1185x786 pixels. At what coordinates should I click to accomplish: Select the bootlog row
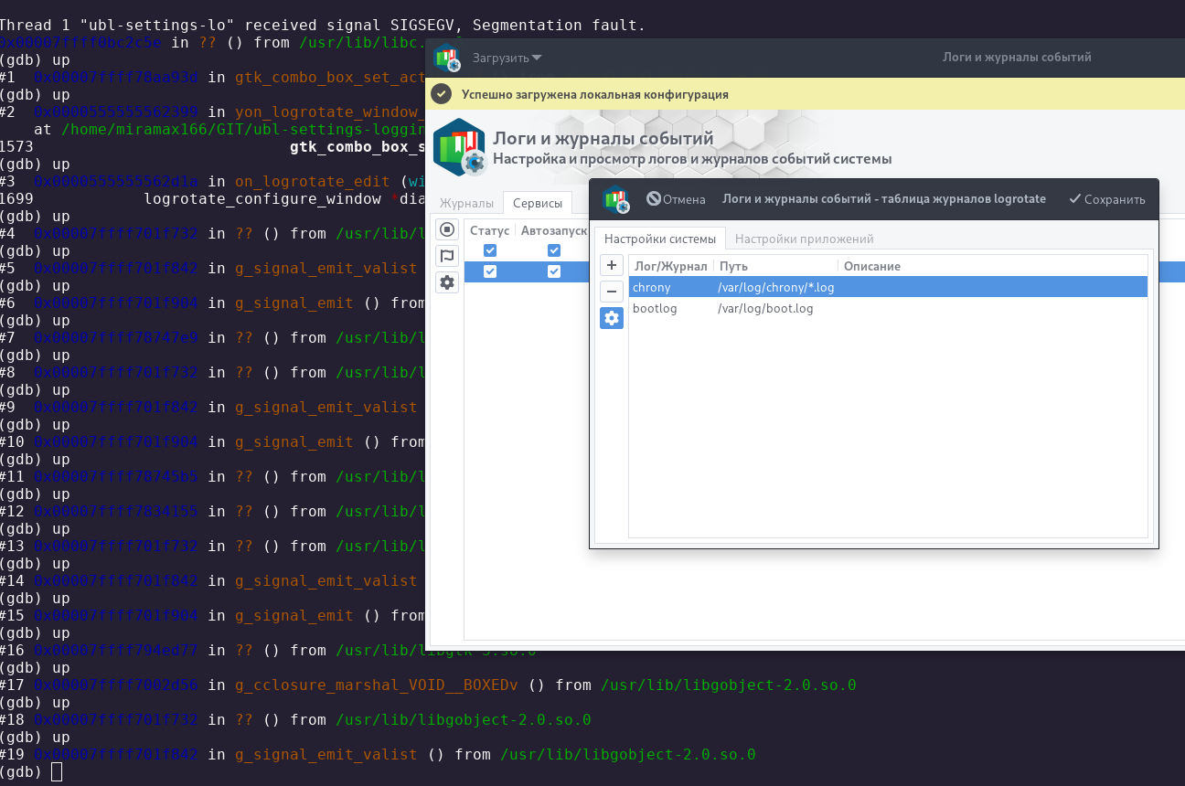888,309
